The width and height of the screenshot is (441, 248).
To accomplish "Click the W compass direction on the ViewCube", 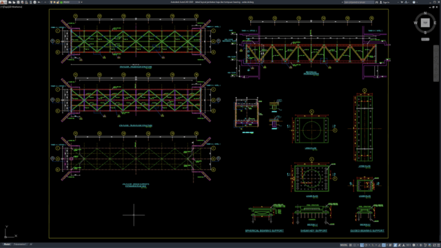I will tap(416, 23).
